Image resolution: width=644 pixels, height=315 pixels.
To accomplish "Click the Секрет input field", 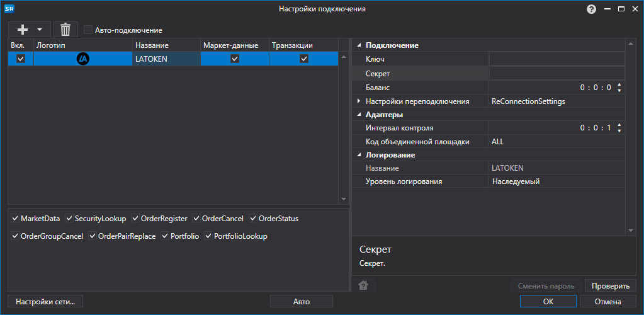I will point(557,74).
